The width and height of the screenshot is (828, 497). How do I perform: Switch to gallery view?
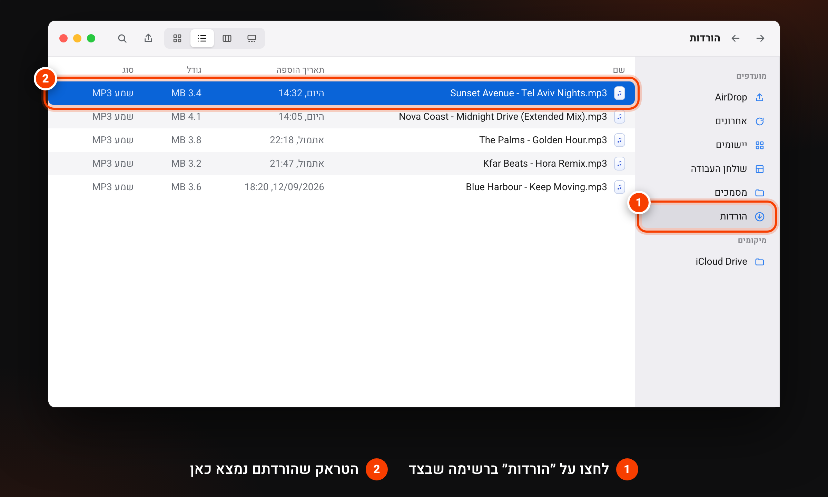click(252, 38)
